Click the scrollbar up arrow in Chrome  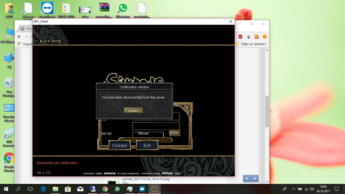(x=267, y=50)
